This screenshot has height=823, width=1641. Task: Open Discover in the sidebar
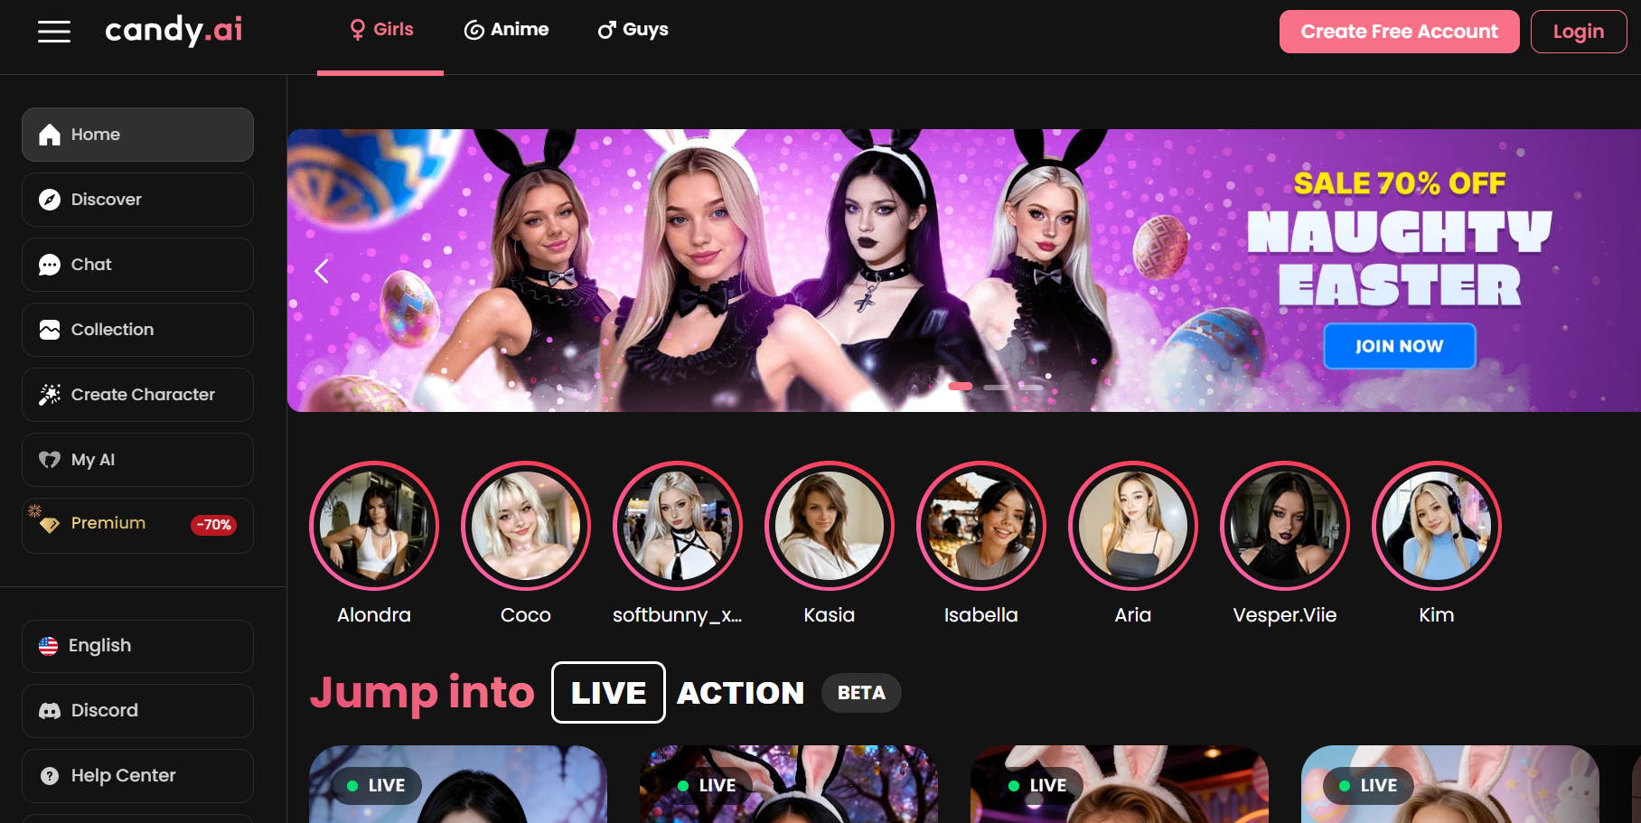(137, 200)
